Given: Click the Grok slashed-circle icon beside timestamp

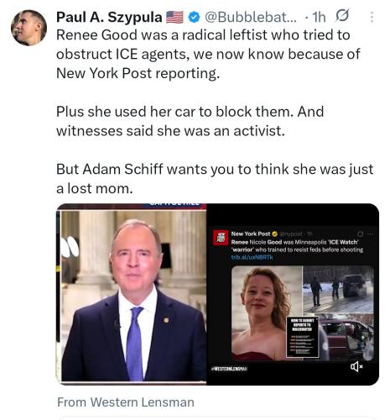Looking at the screenshot, I should [x=342, y=16].
